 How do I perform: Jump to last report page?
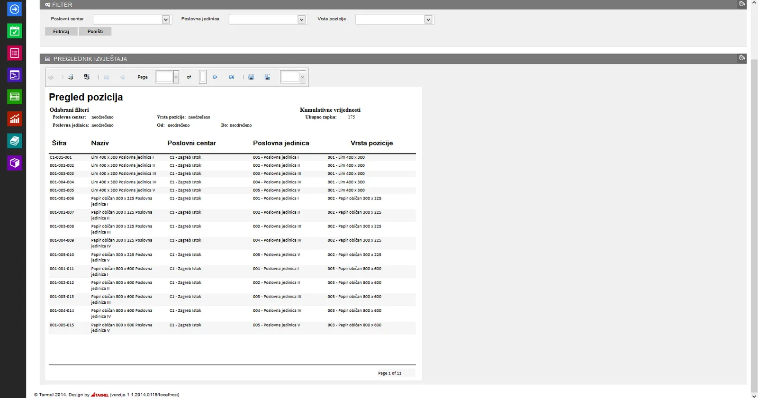click(231, 77)
